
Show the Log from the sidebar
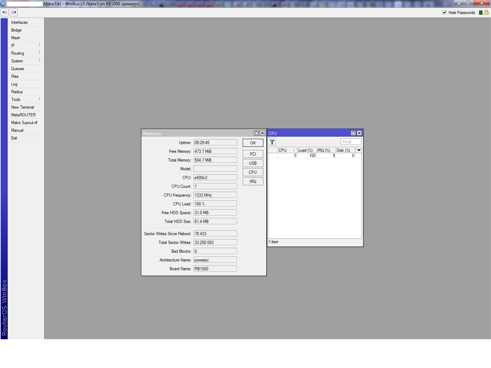(26, 84)
